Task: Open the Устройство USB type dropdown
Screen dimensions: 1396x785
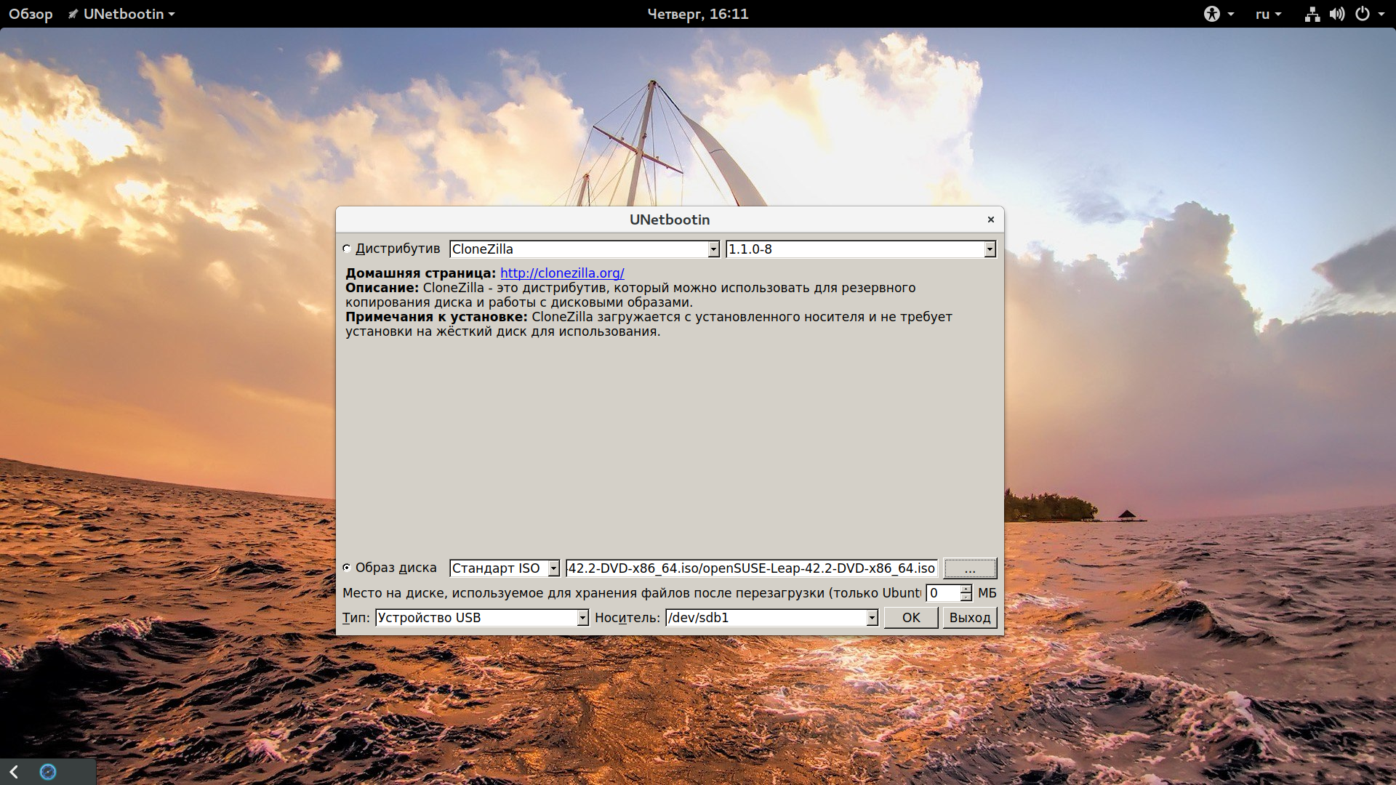Action: pos(482,618)
